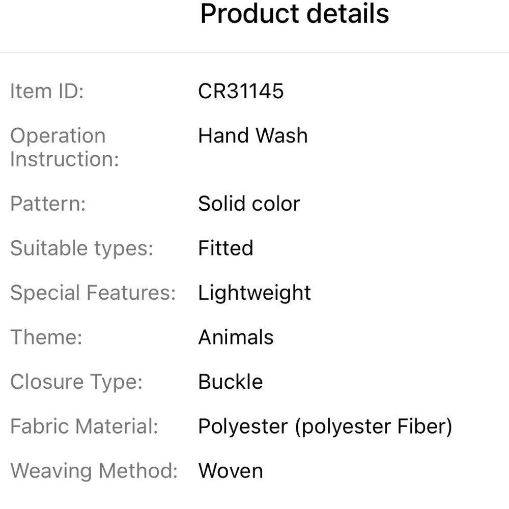The image size is (509, 509).
Task: Select the Buckle value
Action: point(231,382)
